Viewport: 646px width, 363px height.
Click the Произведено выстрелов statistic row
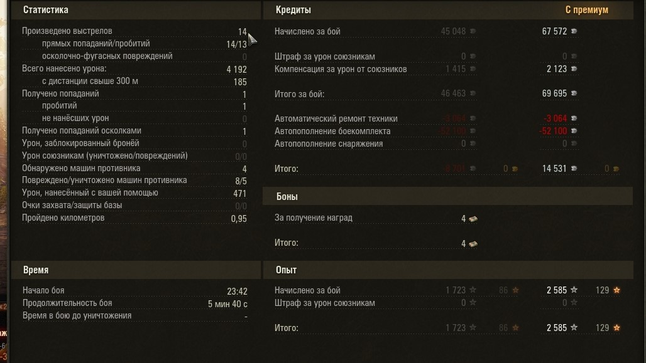click(67, 31)
